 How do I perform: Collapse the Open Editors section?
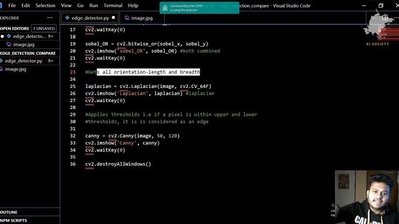[x=14, y=29]
